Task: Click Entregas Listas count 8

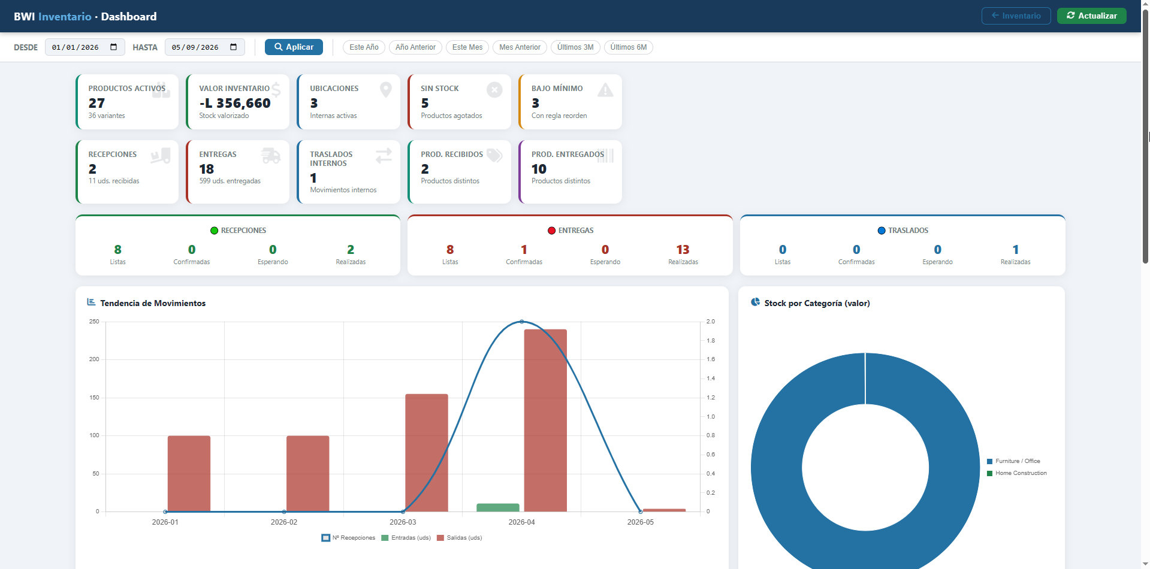Action: (450, 250)
